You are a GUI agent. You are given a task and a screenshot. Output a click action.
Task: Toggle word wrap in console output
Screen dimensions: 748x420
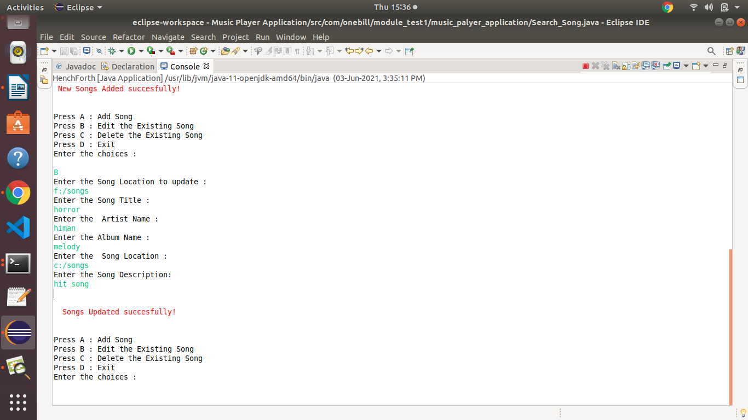(635, 66)
